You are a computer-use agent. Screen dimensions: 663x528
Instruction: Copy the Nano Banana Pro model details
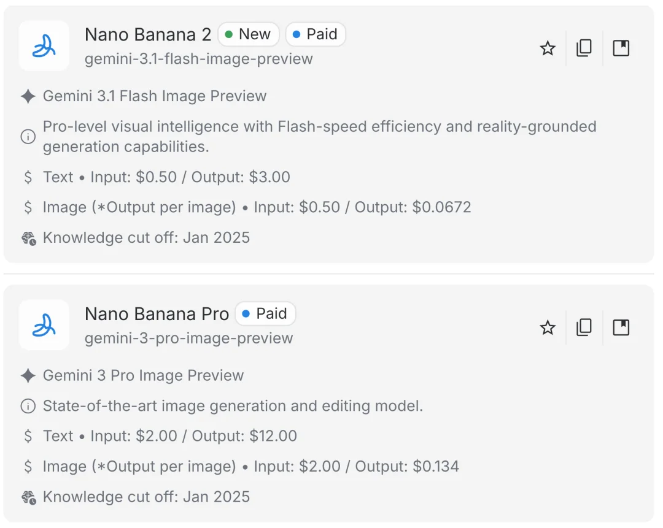point(584,327)
